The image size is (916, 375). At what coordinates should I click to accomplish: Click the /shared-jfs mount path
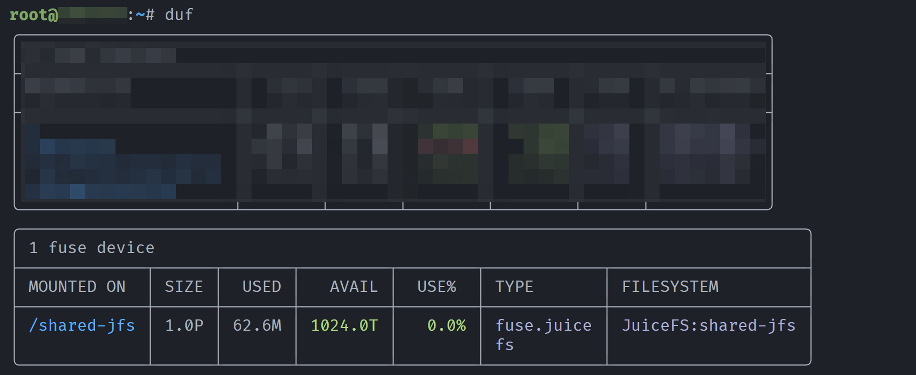[x=82, y=326]
